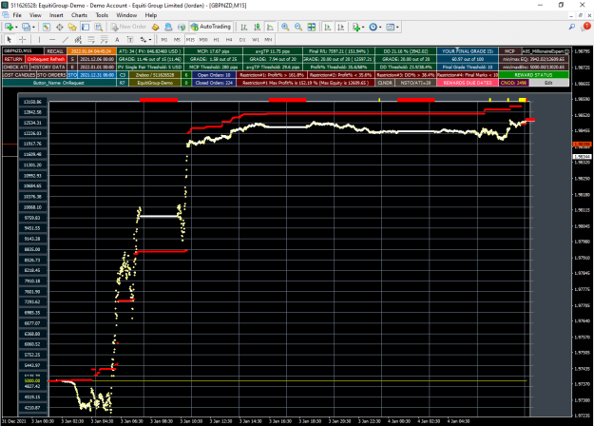
Task: Switch to the H4 timeframe
Action: click(229, 40)
